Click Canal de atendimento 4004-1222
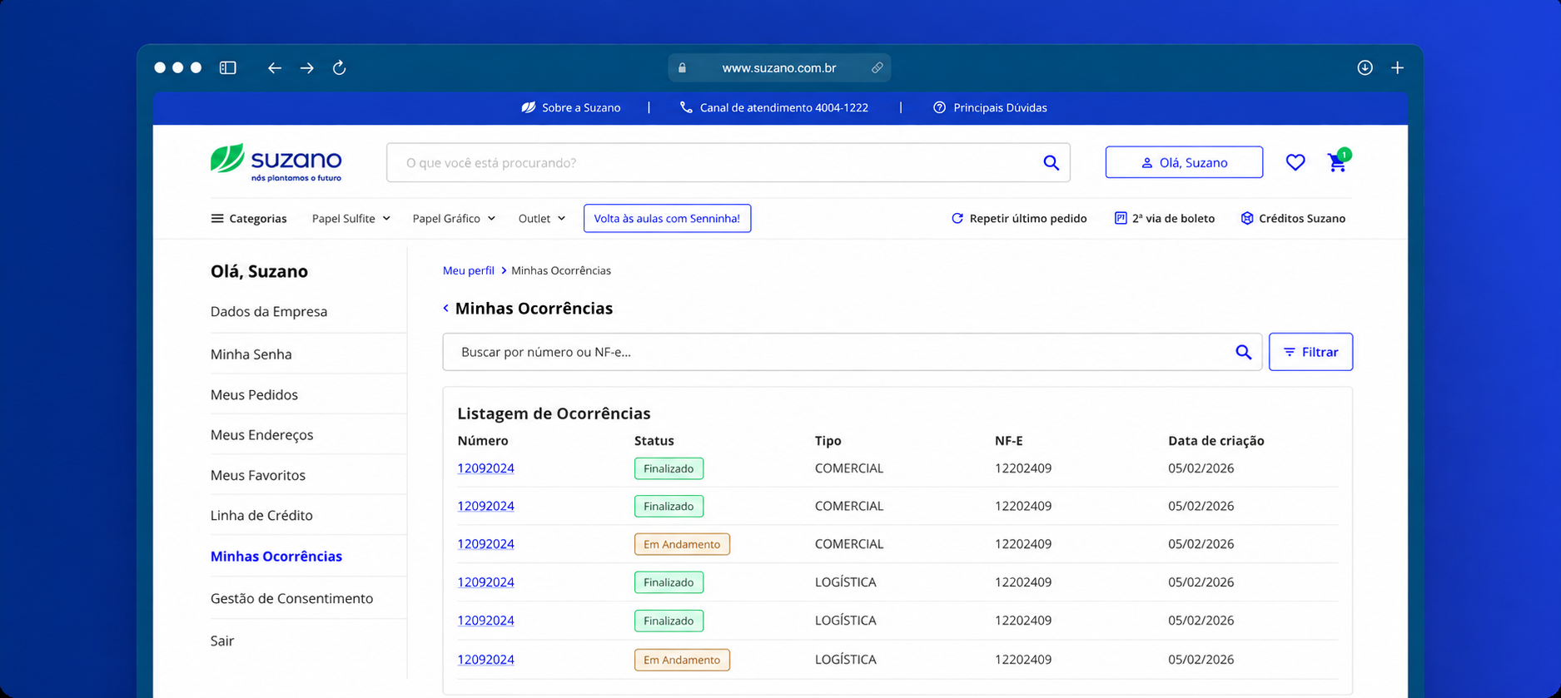 (x=774, y=107)
